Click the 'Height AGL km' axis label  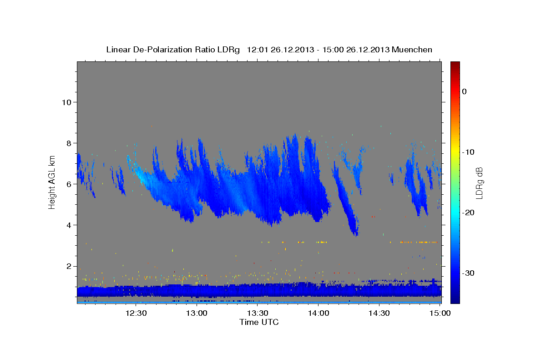pos(52,182)
